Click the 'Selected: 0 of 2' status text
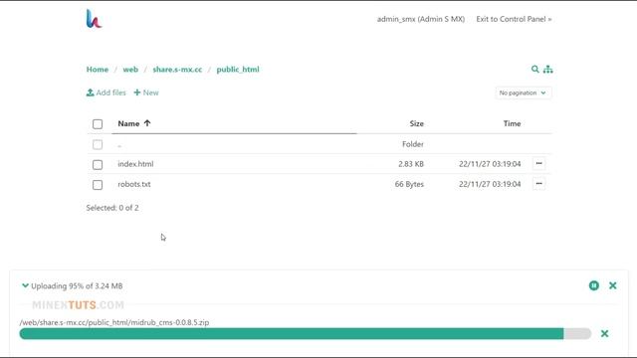 coord(112,208)
